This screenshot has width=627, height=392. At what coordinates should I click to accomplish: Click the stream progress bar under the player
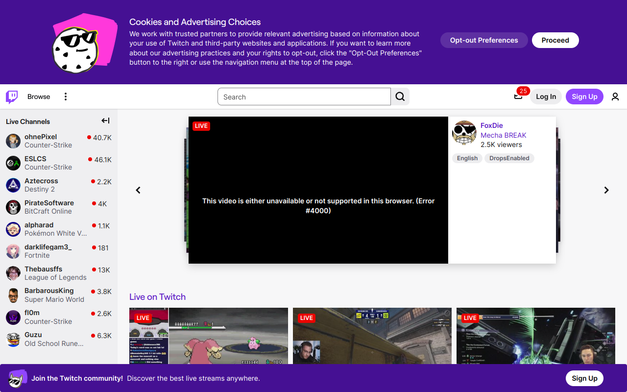pos(318,262)
